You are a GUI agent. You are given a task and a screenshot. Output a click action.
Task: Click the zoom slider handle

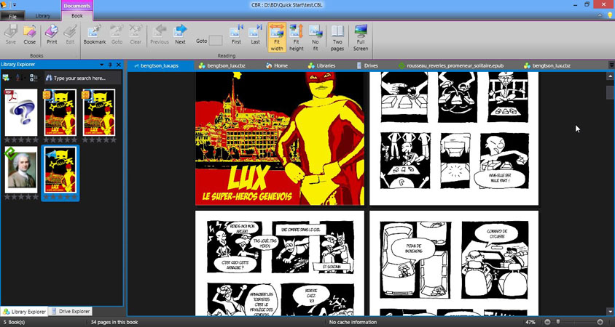557,322
